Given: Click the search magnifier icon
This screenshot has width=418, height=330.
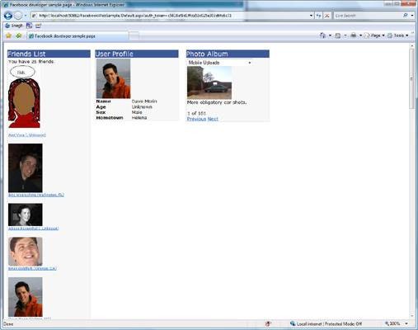Looking at the screenshot, I should (x=406, y=16).
